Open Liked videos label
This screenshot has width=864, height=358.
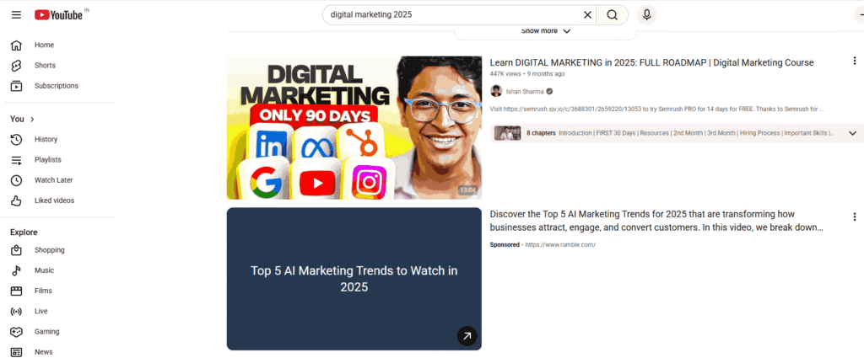coord(54,200)
